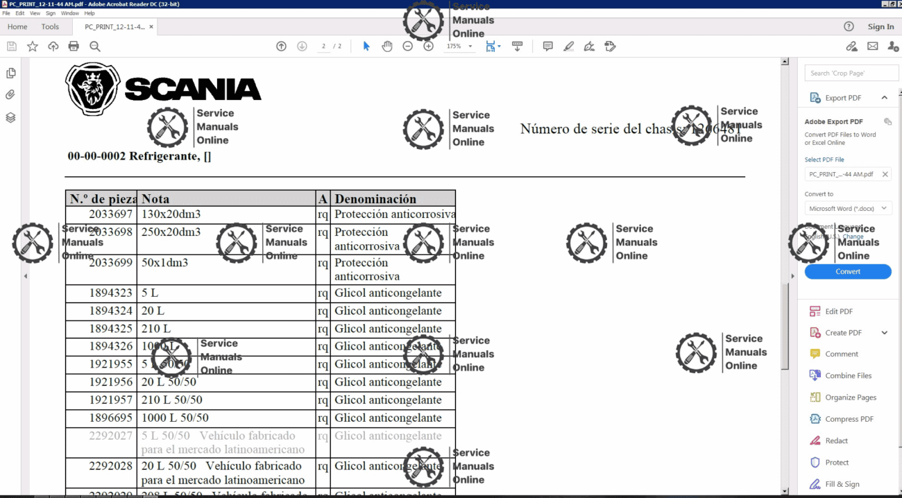Open the Edit menu
This screenshot has width=902, height=498.
pyautogui.click(x=19, y=12)
